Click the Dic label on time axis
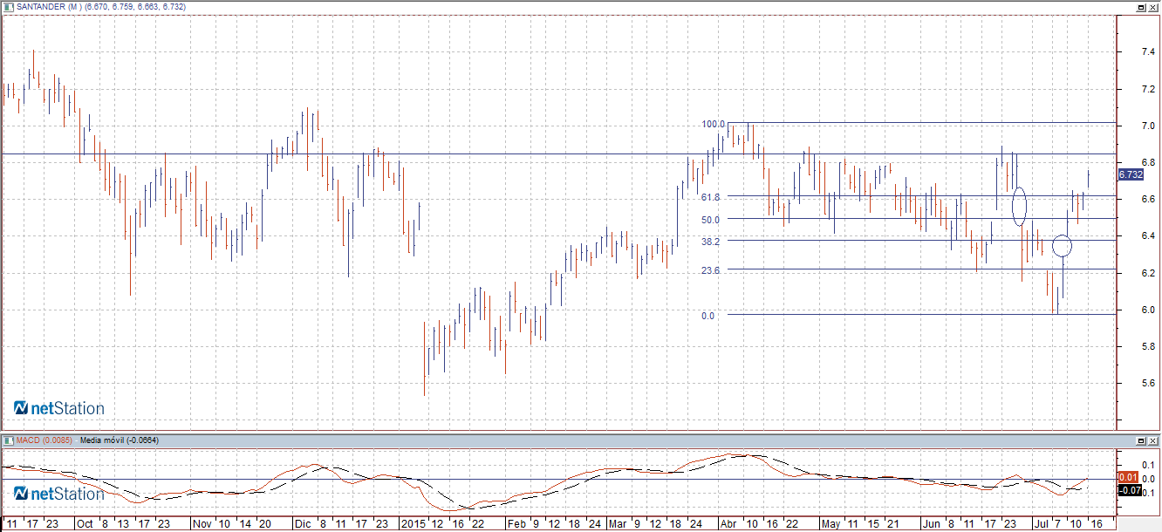This screenshot has width=1162, height=532. [x=303, y=524]
